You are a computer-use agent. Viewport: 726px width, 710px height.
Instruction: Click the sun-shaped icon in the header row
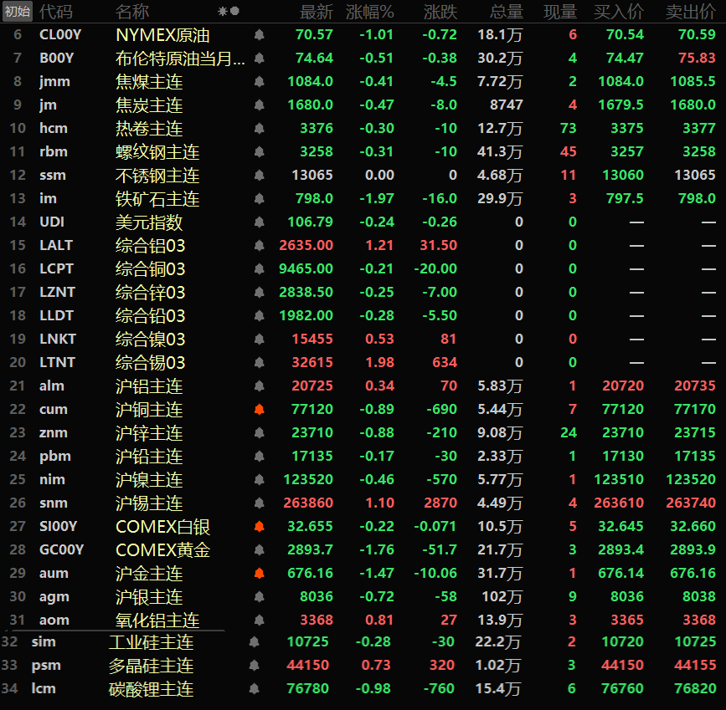(222, 12)
